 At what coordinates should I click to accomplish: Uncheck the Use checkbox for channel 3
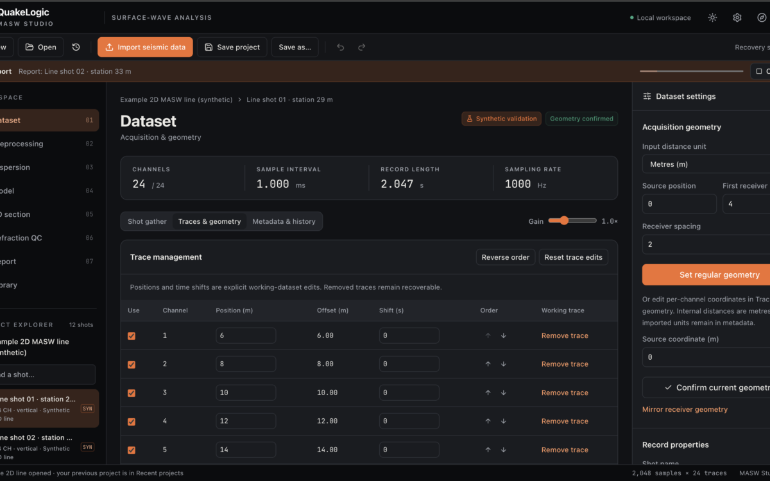[x=132, y=392]
